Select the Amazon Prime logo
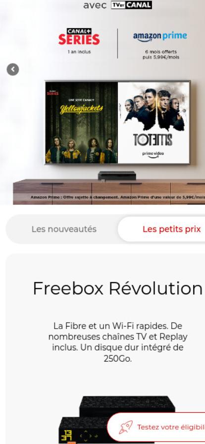 click(160, 37)
